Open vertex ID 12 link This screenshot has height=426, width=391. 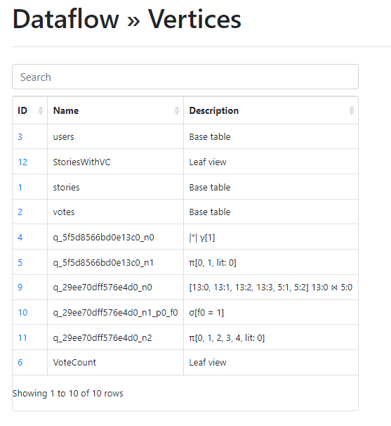pyautogui.click(x=22, y=162)
